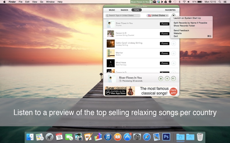230x143 pixels.
Task: Open the Edit menu
Action: click(x=27, y=2)
